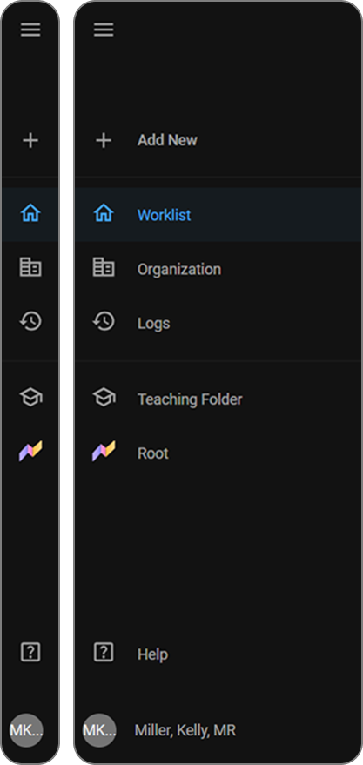
Task: Open the Help menu entry
Action: click(x=218, y=654)
